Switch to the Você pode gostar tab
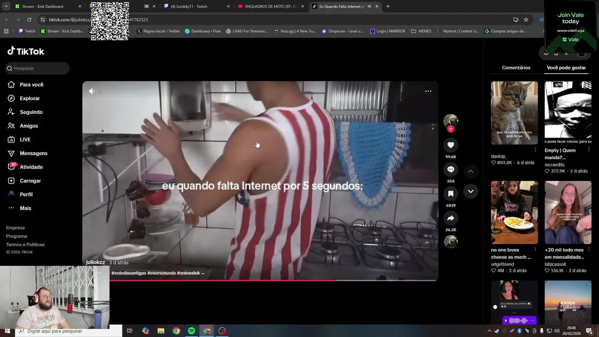 point(566,67)
